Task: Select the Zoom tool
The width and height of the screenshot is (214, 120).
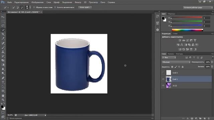Action: point(3,100)
